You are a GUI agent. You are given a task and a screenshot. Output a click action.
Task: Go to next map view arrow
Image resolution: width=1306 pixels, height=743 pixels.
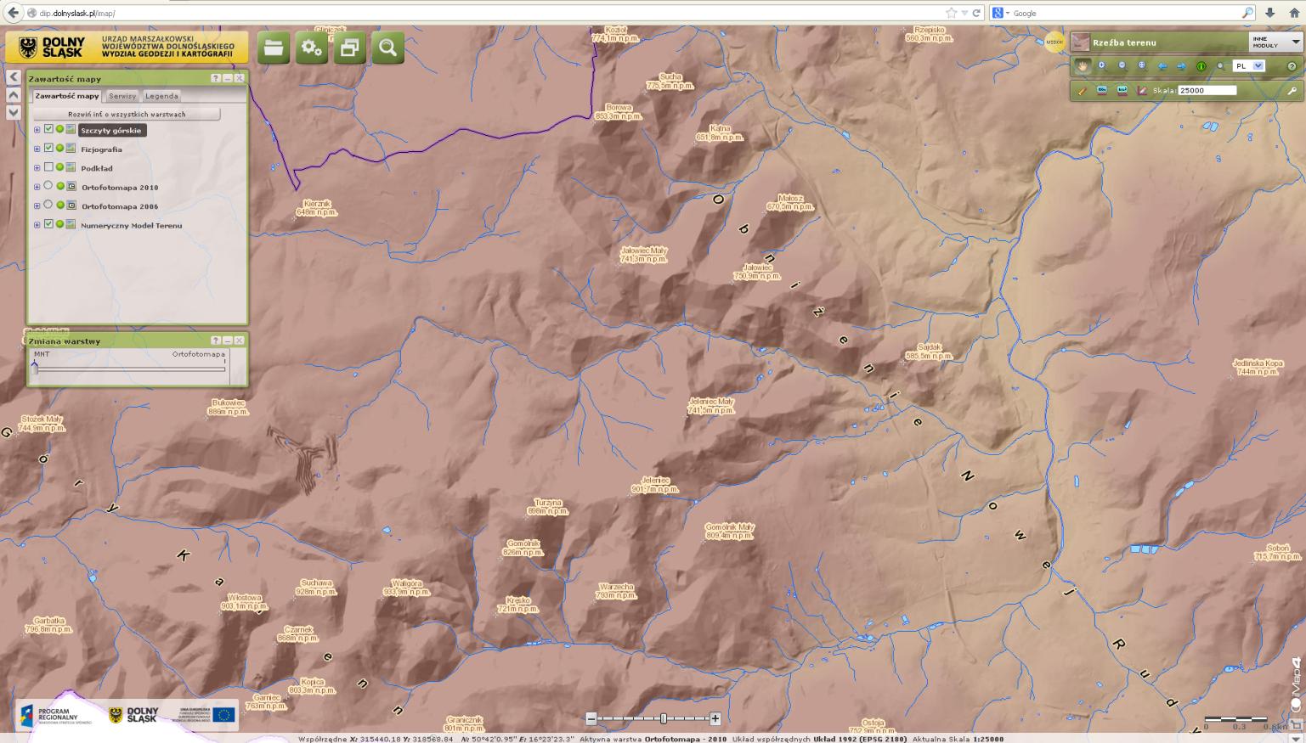click(x=1181, y=66)
